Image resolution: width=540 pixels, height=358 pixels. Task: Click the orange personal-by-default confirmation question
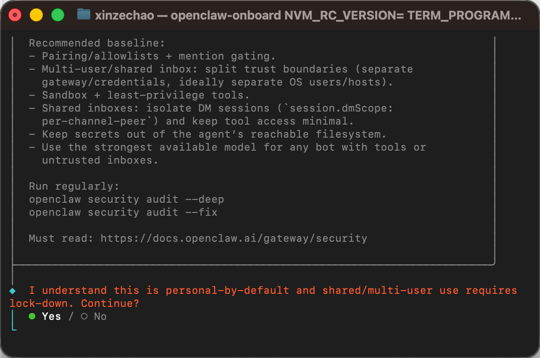(263, 297)
